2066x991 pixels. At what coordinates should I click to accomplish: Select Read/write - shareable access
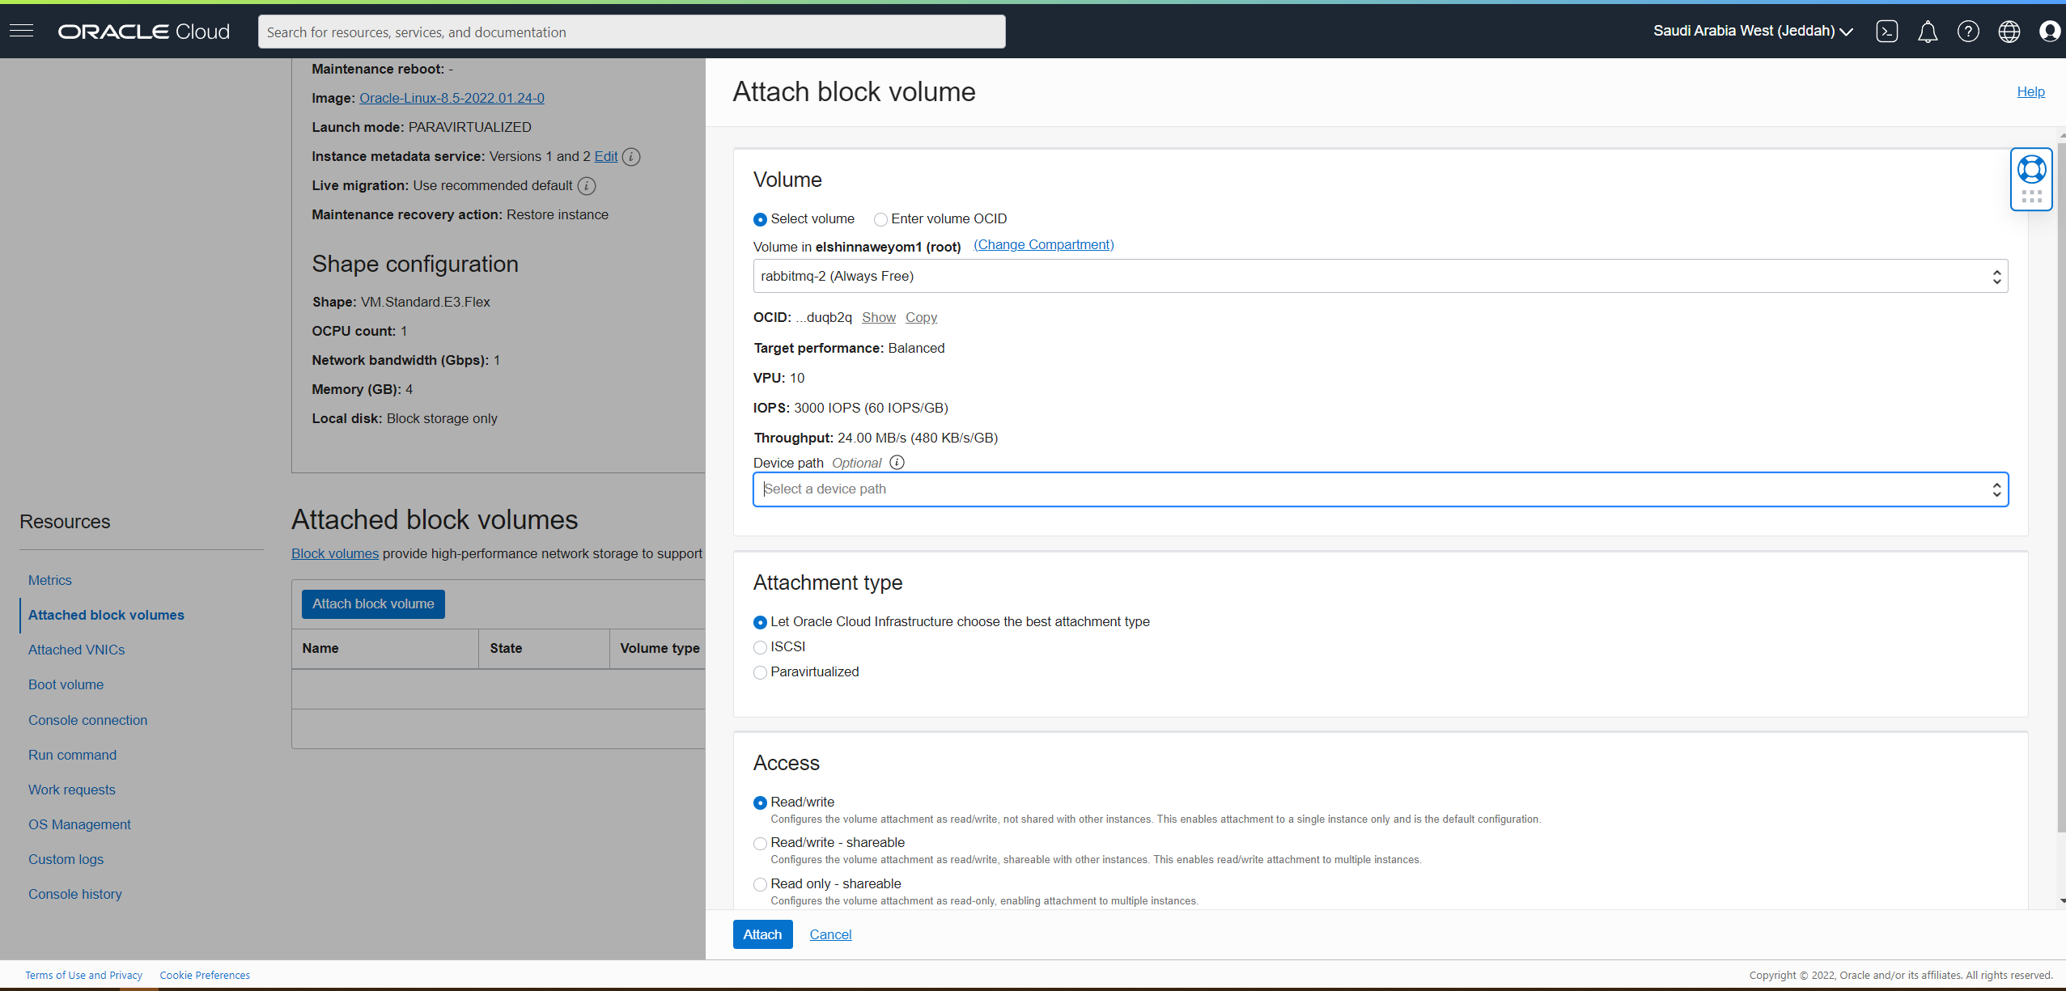[x=760, y=843]
